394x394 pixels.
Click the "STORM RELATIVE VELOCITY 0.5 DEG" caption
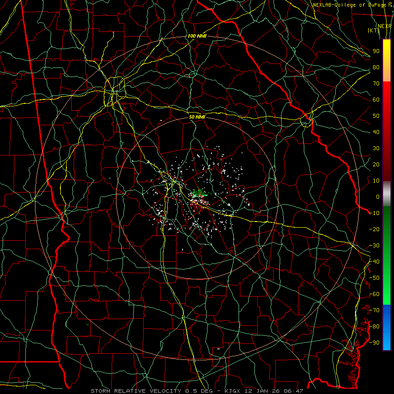(x=151, y=391)
